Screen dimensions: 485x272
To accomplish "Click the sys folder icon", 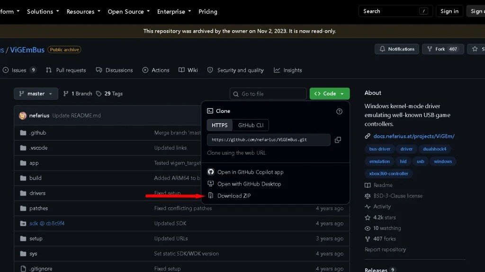I will click(23, 254).
